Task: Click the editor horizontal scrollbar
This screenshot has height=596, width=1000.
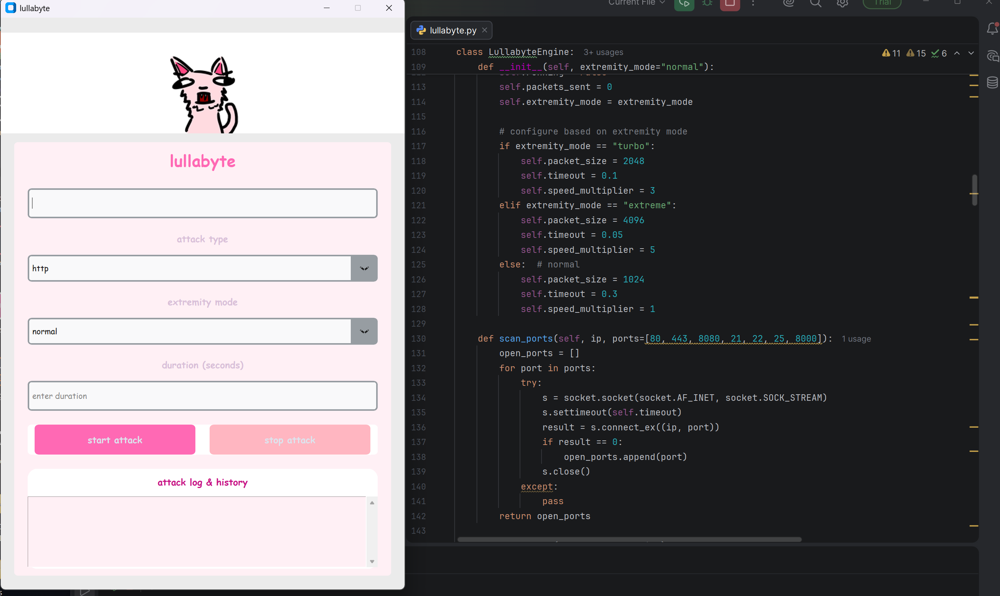Action: click(629, 540)
